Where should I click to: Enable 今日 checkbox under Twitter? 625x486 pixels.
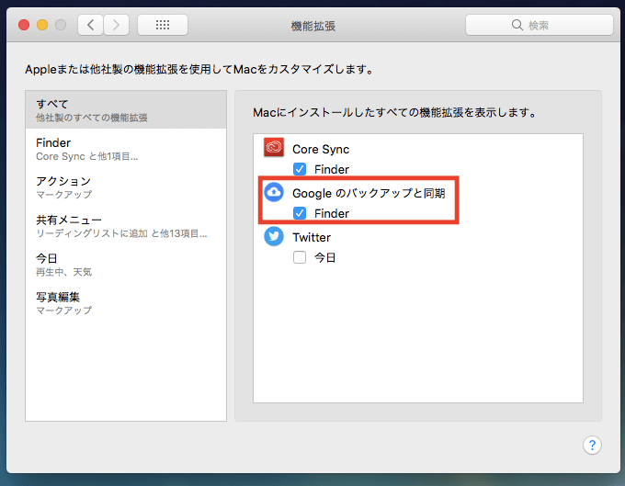coord(300,257)
